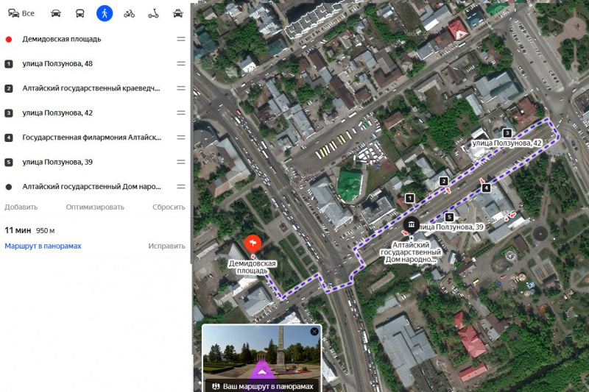Switch to the scooter route mode
This screenshot has height=392, width=589.
coord(154,13)
